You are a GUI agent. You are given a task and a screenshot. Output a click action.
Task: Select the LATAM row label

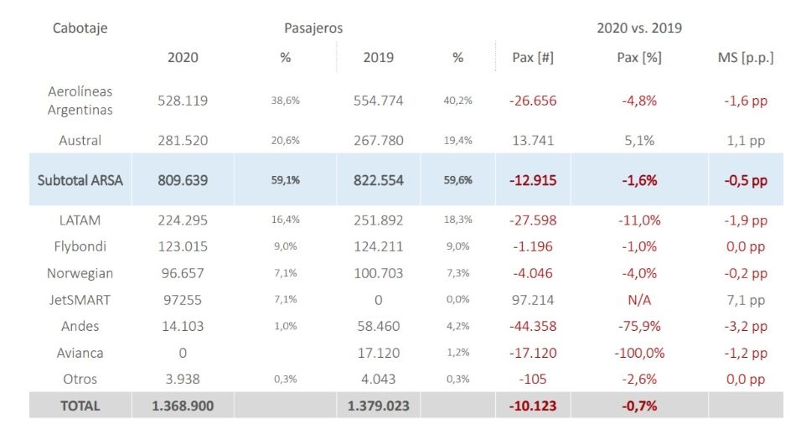[x=80, y=220]
